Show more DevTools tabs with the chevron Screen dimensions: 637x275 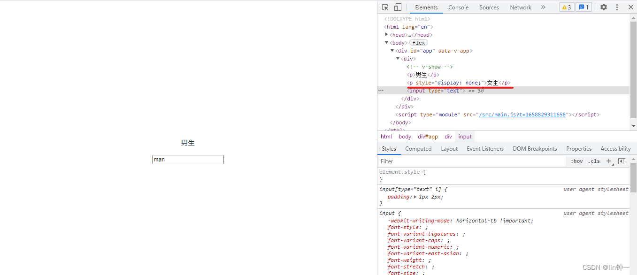(x=543, y=7)
